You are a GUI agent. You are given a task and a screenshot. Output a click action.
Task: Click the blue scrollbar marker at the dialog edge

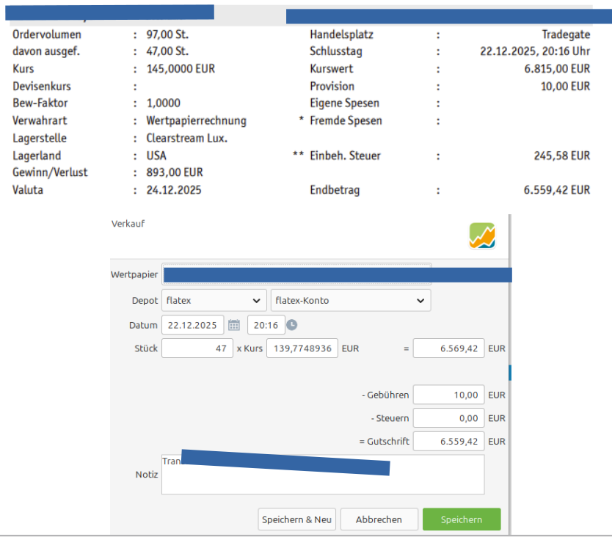pos(510,373)
